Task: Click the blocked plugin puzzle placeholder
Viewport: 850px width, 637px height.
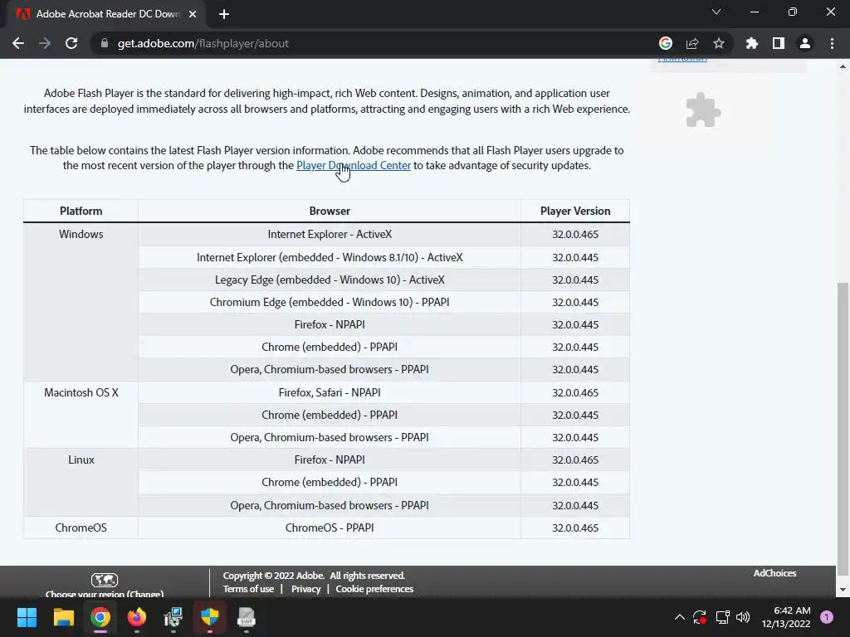Action: click(703, 110)
